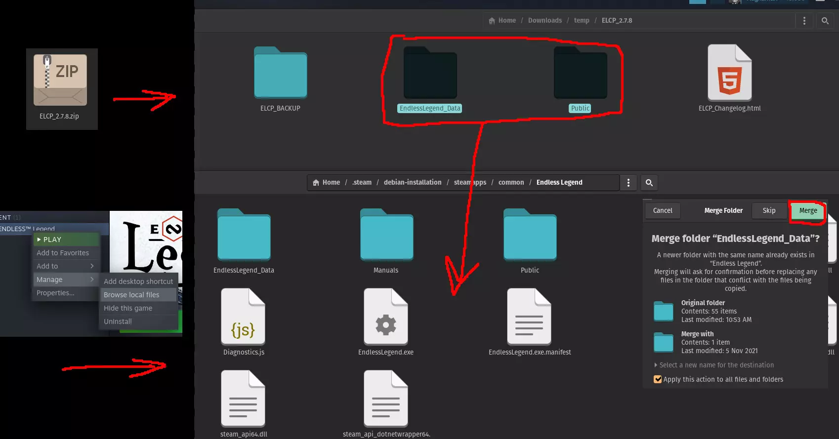Go to Downloads in upper path bar

click(545, 21)
